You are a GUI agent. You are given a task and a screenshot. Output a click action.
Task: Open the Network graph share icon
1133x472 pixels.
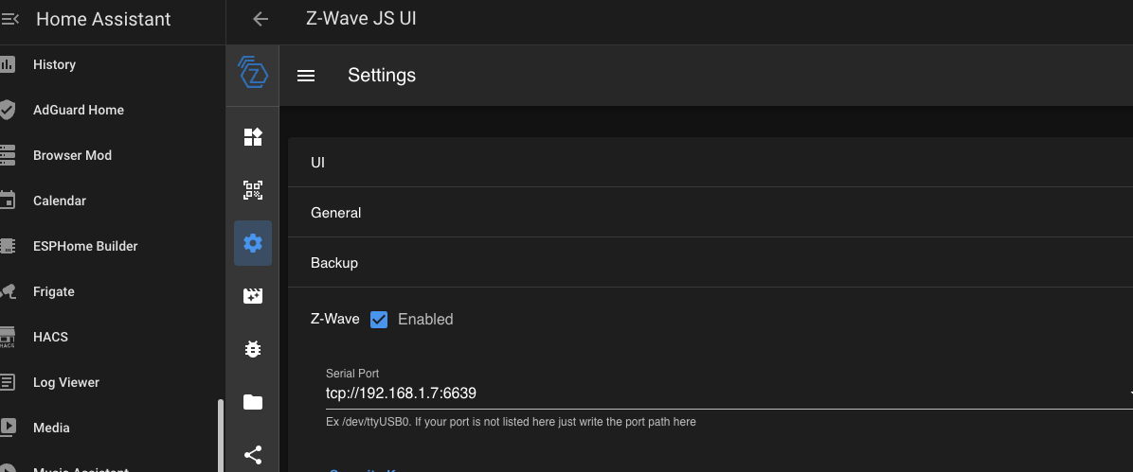tap(253, 455)
